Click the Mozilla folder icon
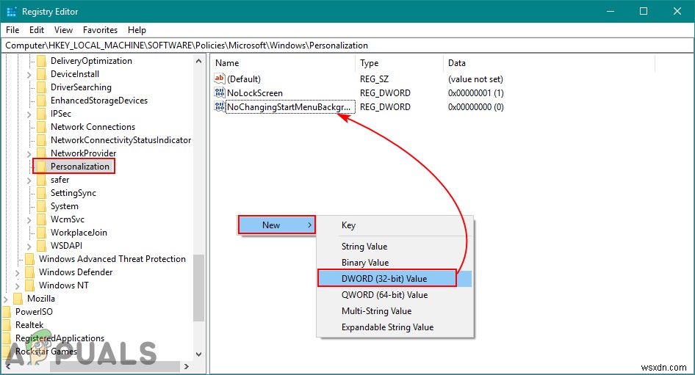Image resolution: width=695 pixels, height=375 pixels. point(18,299)
